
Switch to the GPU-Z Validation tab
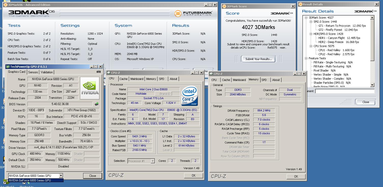click(x=47, y=72)
